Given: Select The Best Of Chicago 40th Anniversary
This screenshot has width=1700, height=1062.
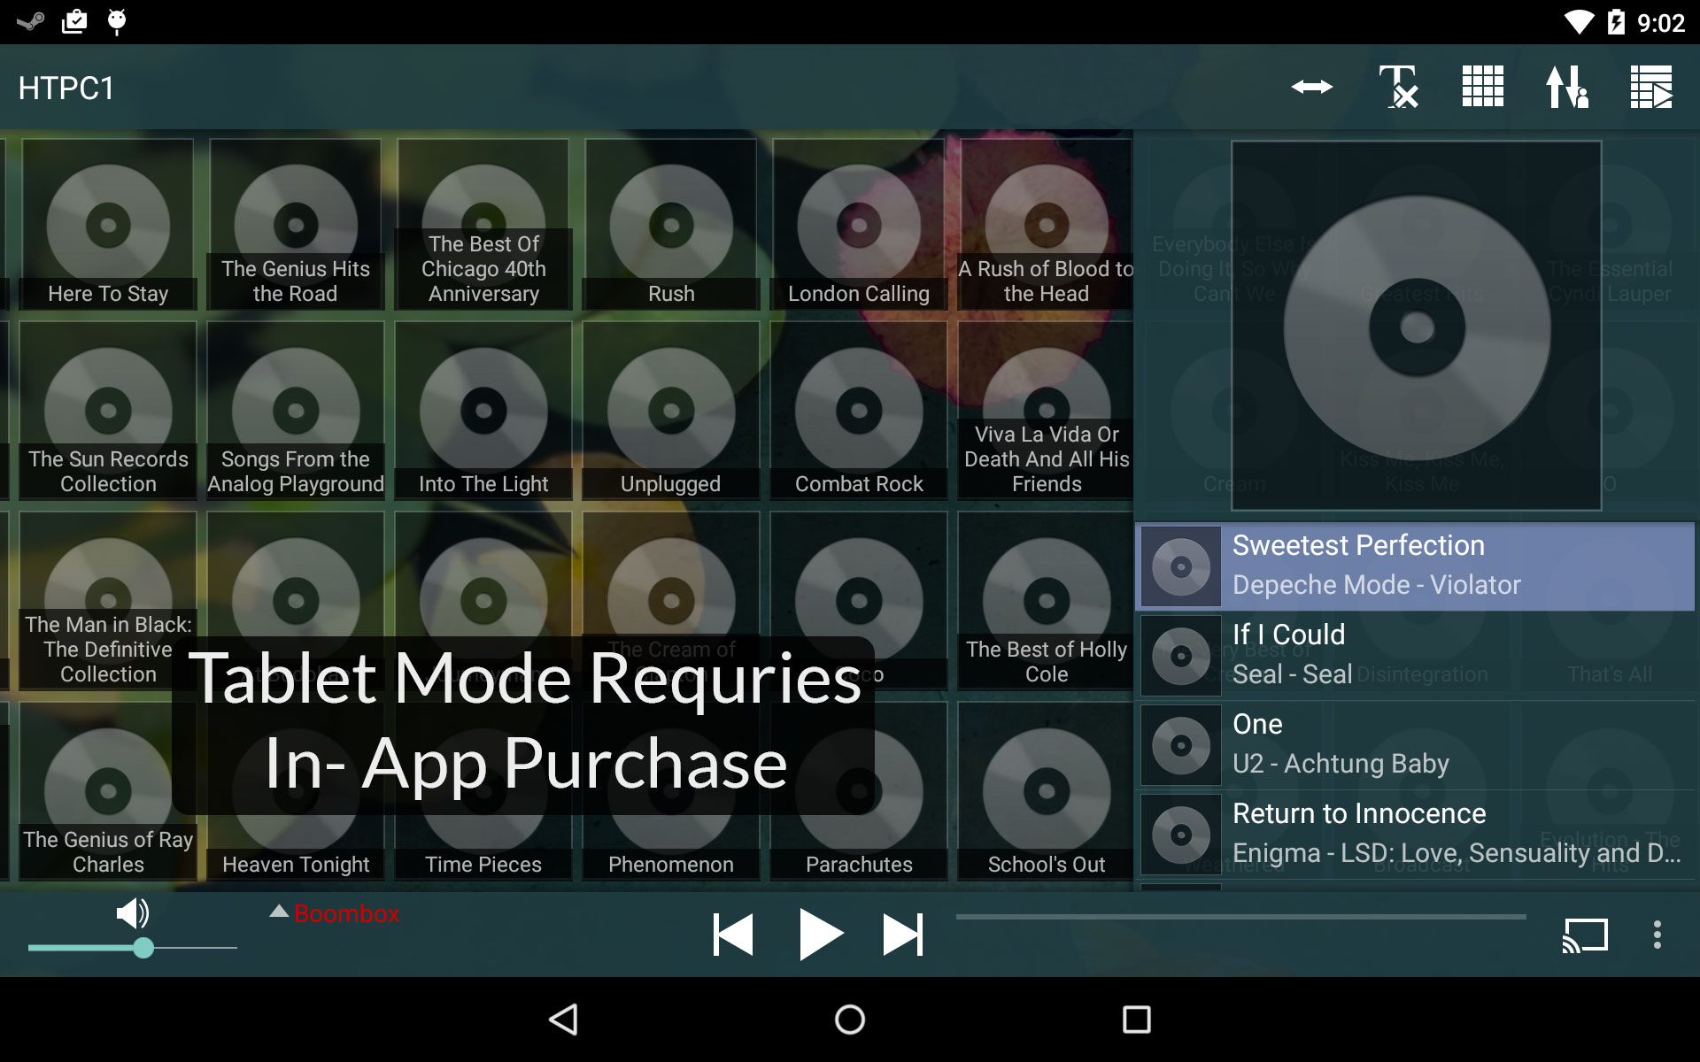Looking at the screenshot, I should (483, 225).
